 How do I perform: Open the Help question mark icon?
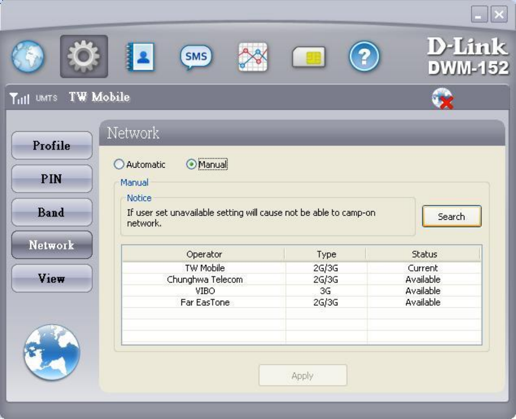pos(364,56)
